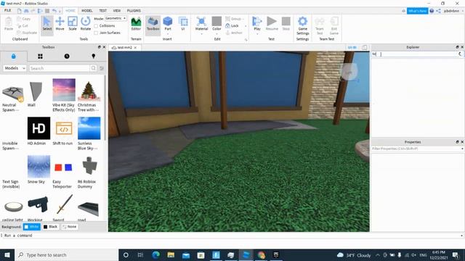Screen dimensions: 465x261
Task: Click Windows taskbar search box
Action: pyautogui.click(x=66, y=254)
